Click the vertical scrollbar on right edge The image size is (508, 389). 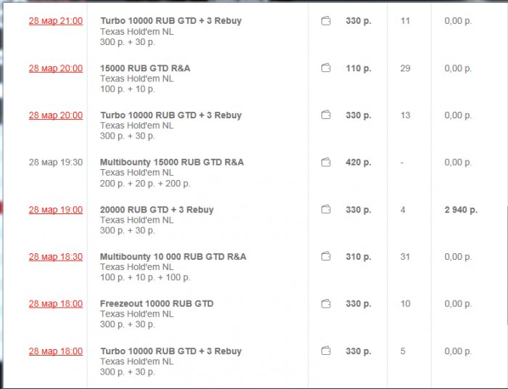pos(507,264)
